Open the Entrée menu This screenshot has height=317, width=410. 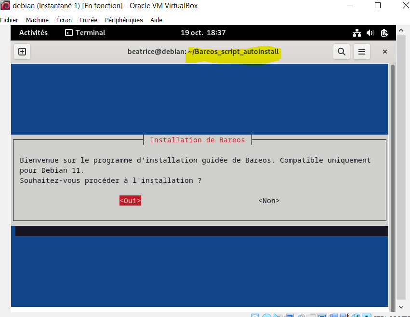(x=88, y=20)
